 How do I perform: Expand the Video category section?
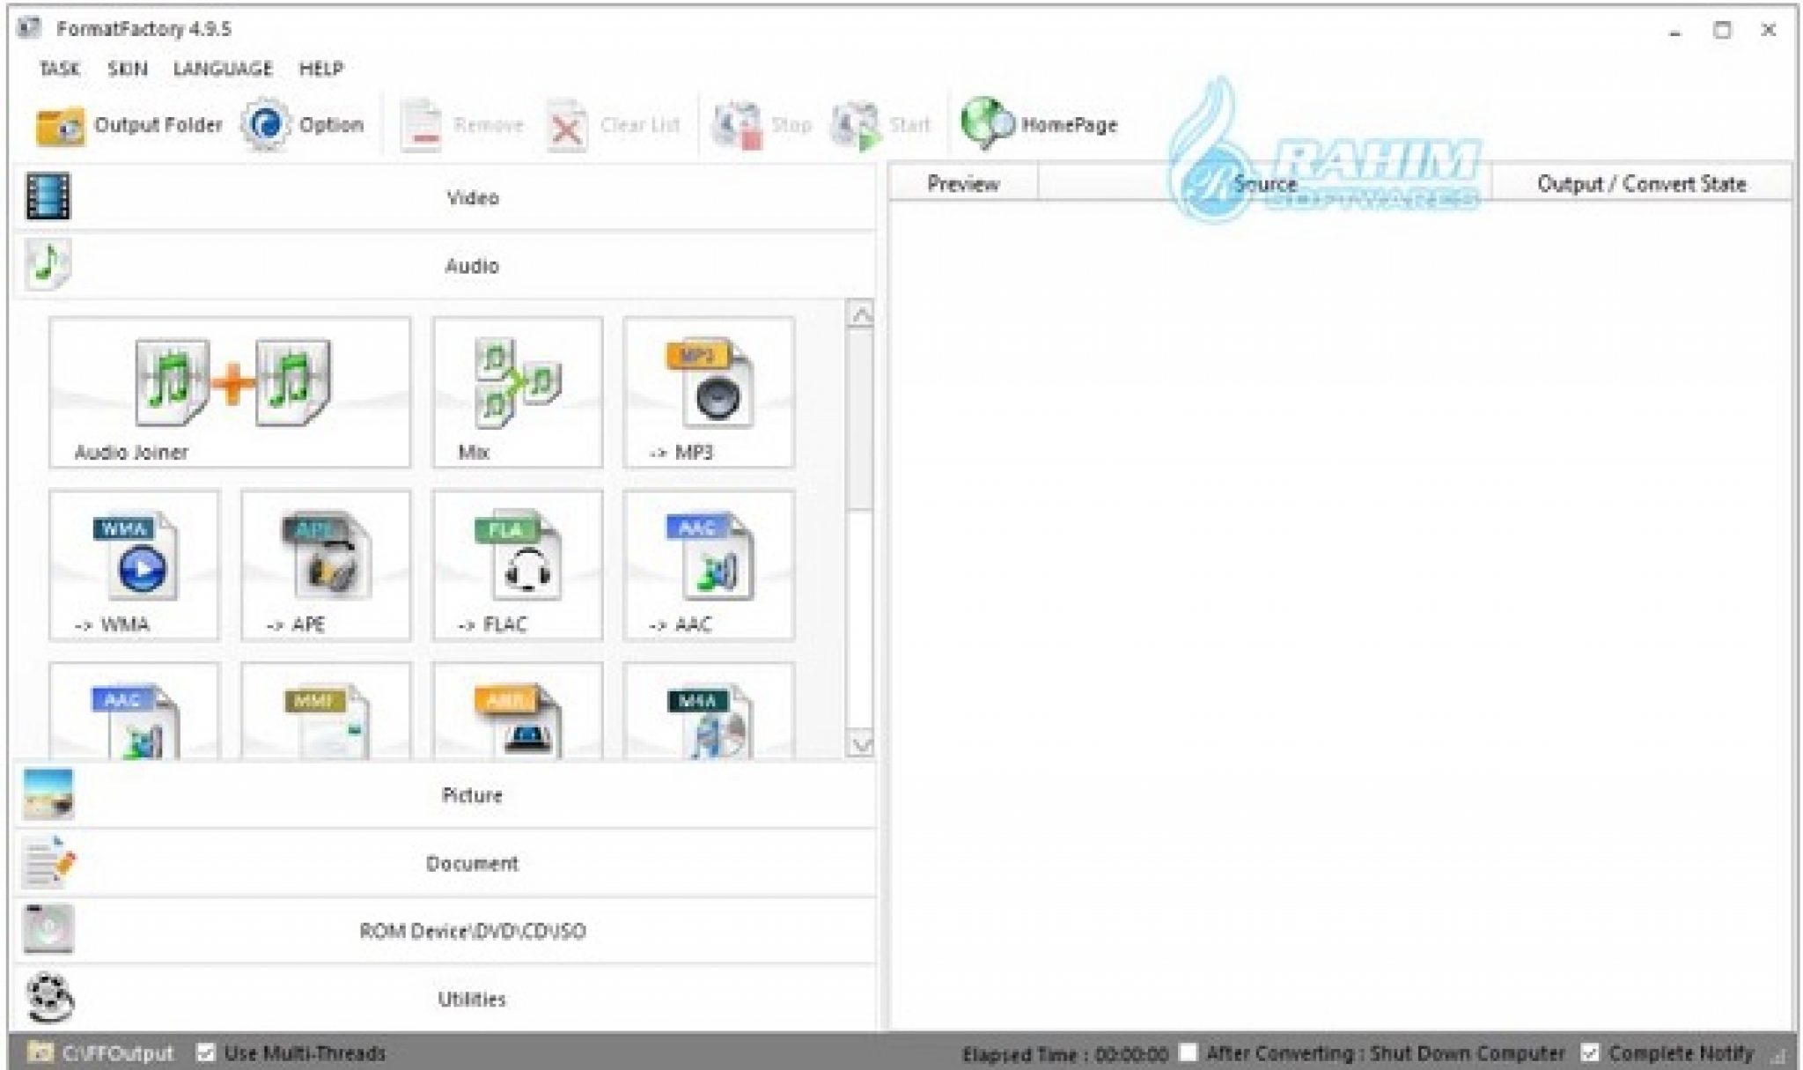472,197
